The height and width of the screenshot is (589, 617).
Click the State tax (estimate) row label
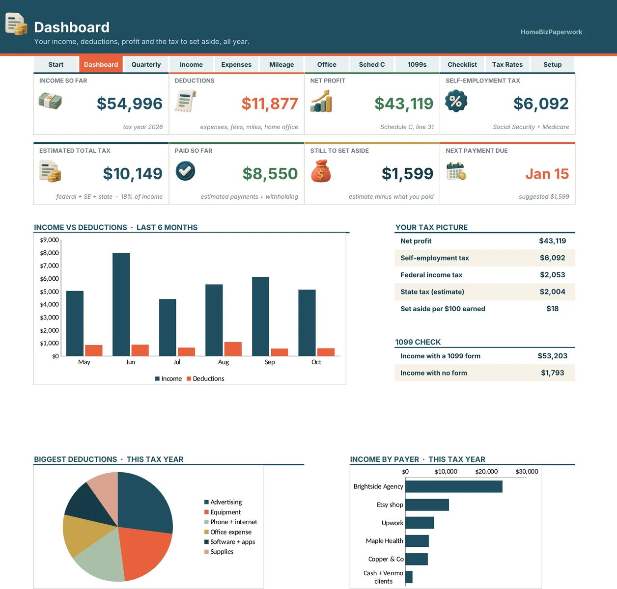[432, 292]
